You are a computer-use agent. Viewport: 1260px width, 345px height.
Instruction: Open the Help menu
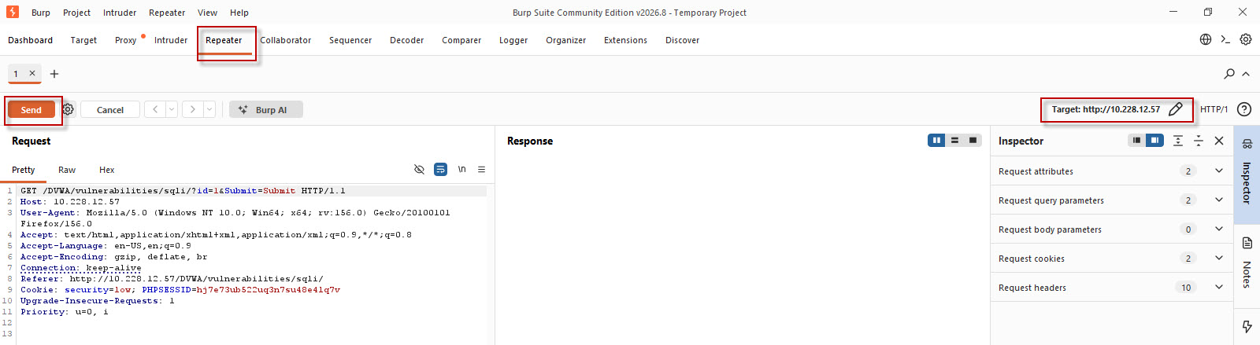tap(239, 13)
